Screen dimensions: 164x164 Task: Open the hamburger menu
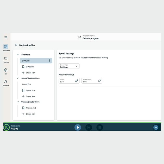point(6,37)
